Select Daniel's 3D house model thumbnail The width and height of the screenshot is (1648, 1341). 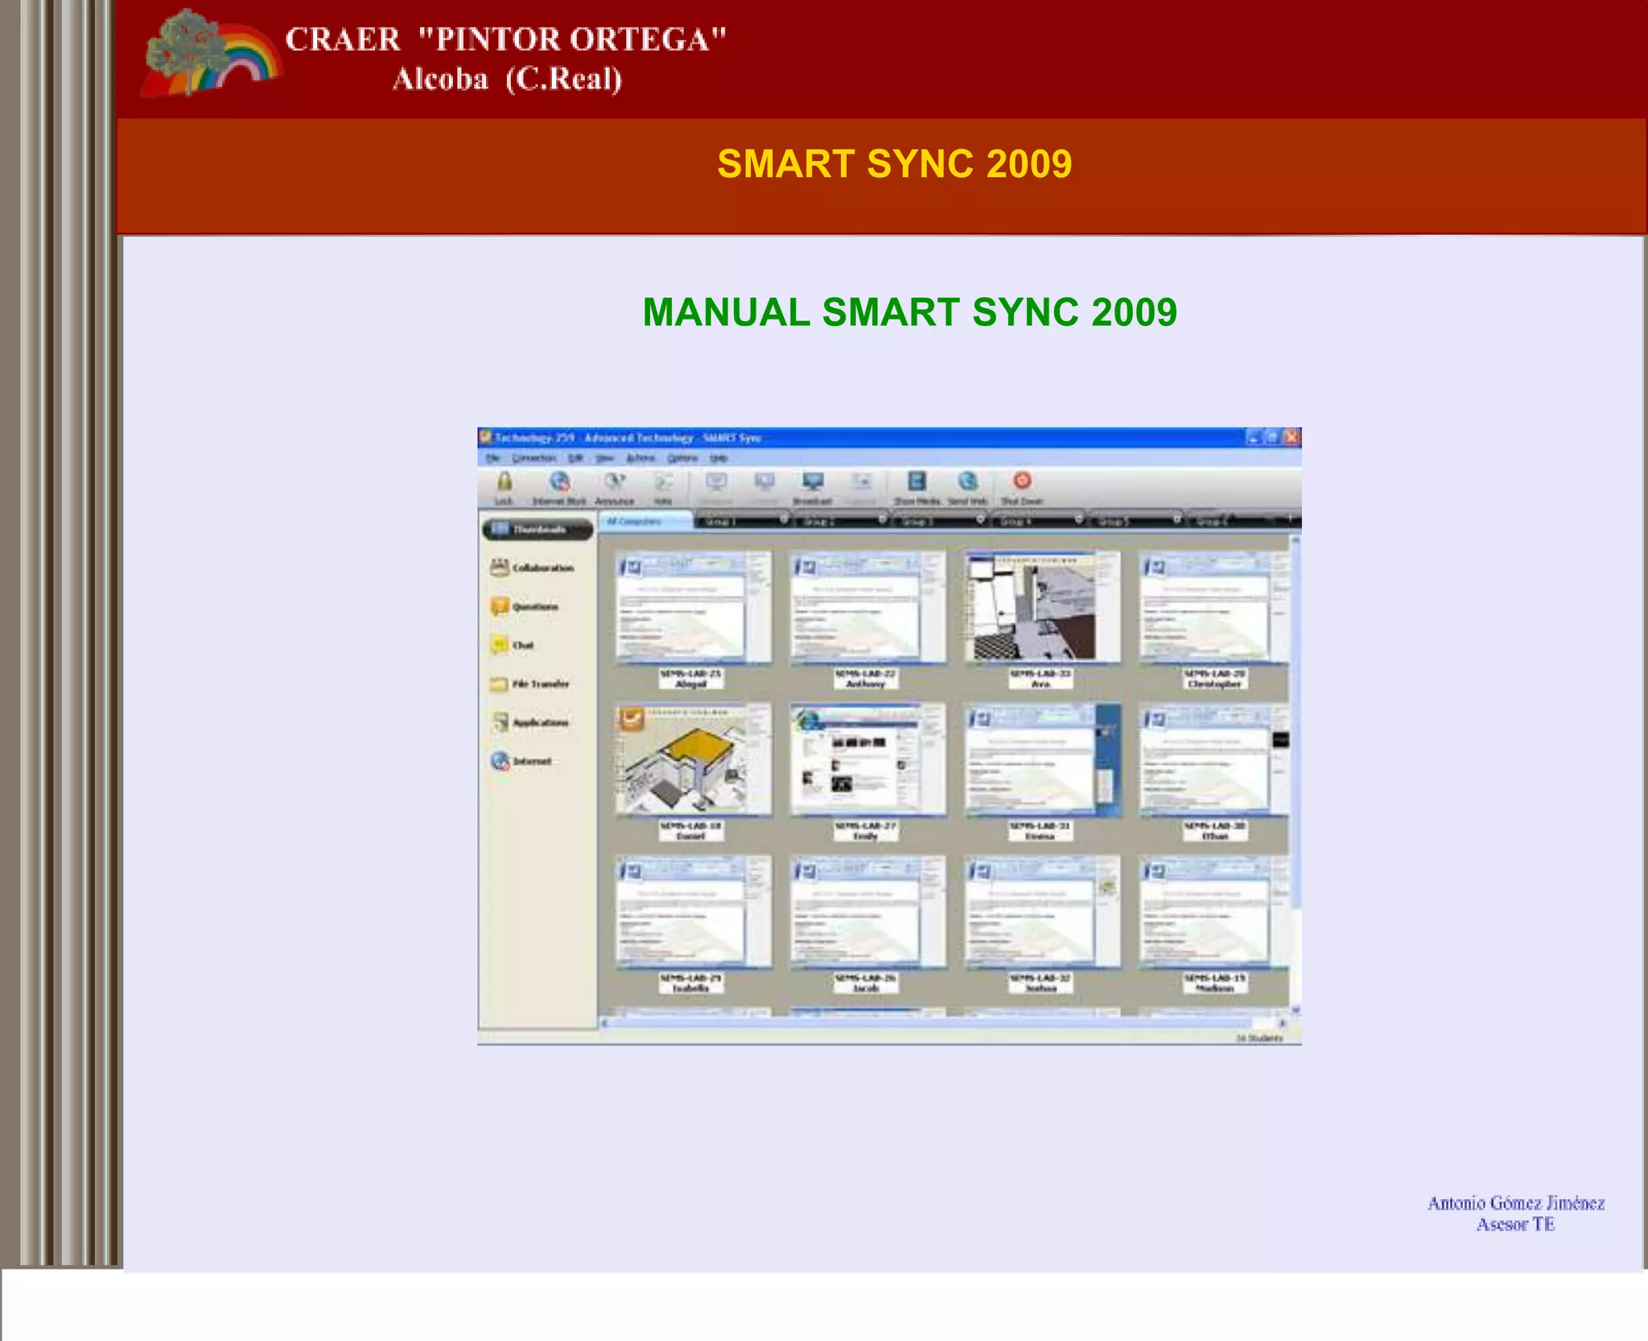pyautogui.click(x=692, y=759)
